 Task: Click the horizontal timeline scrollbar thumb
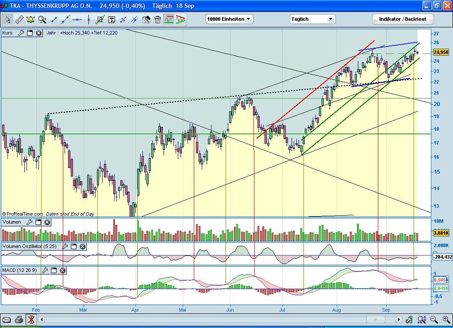[376, 320]
